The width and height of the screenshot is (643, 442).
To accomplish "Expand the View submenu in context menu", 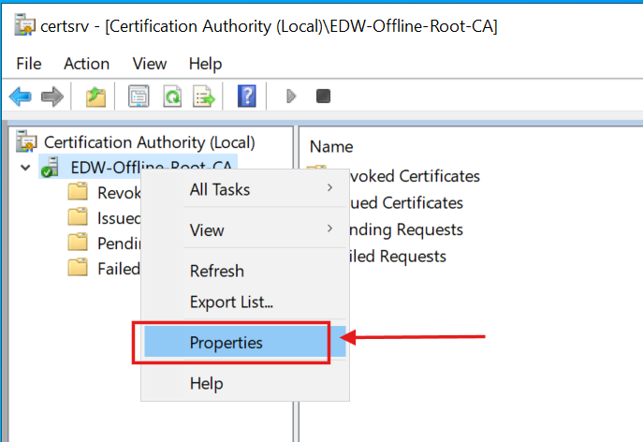I will pyautogui.click(x=245, y=229).
